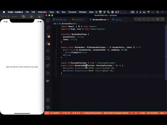Open the Code - Insiders application menu
The image size is (167, 125).
click(15, 12)
